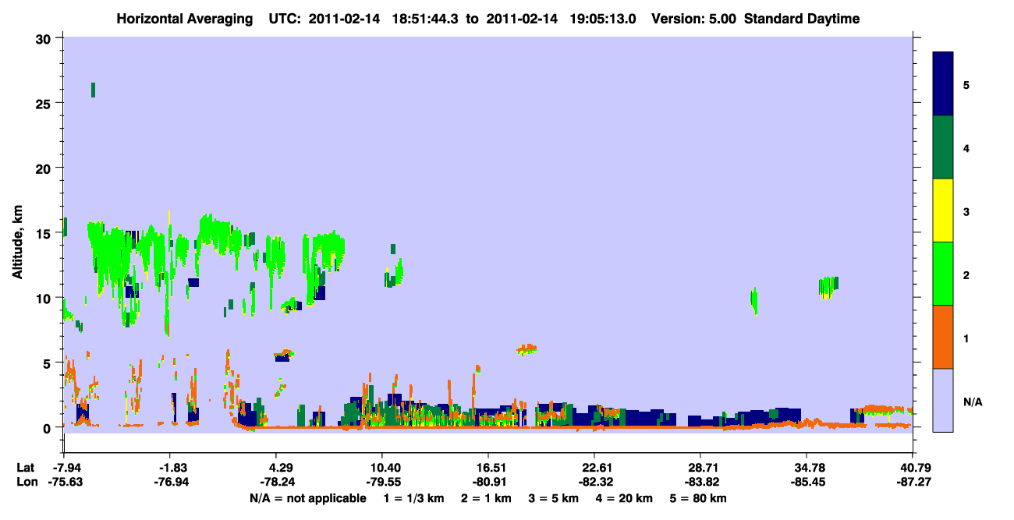Click the 'Version: 5.00' text
This screenshot has width=1014, height=520.
[x=693, y=19]
